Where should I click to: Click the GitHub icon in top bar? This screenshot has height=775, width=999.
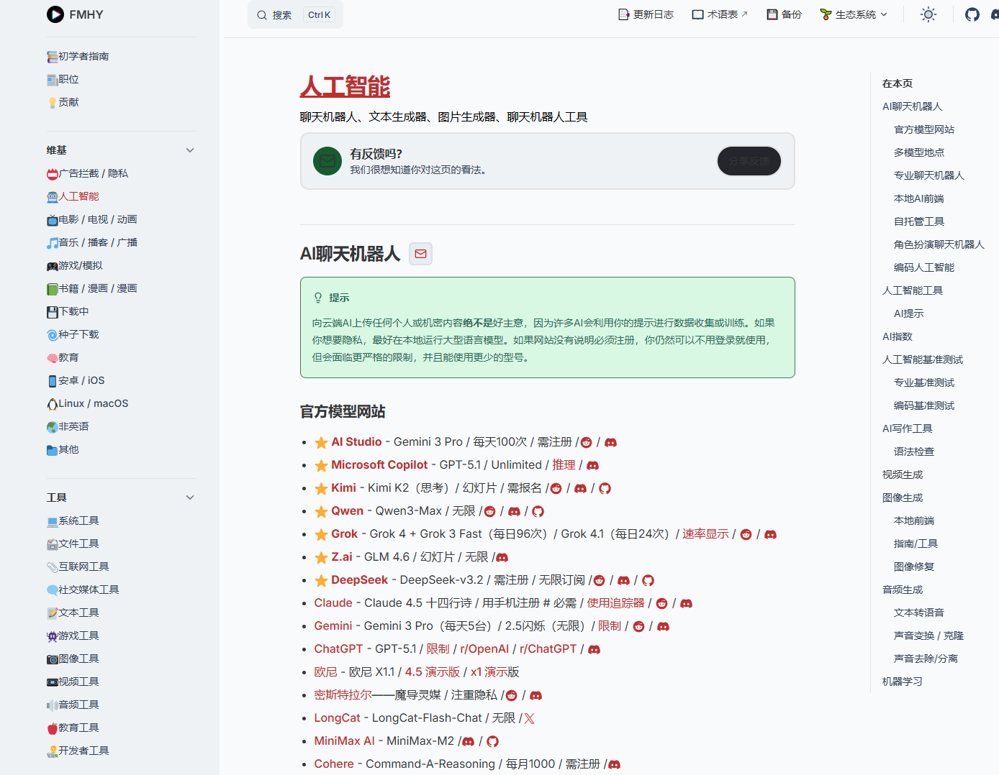pos(972,14)
